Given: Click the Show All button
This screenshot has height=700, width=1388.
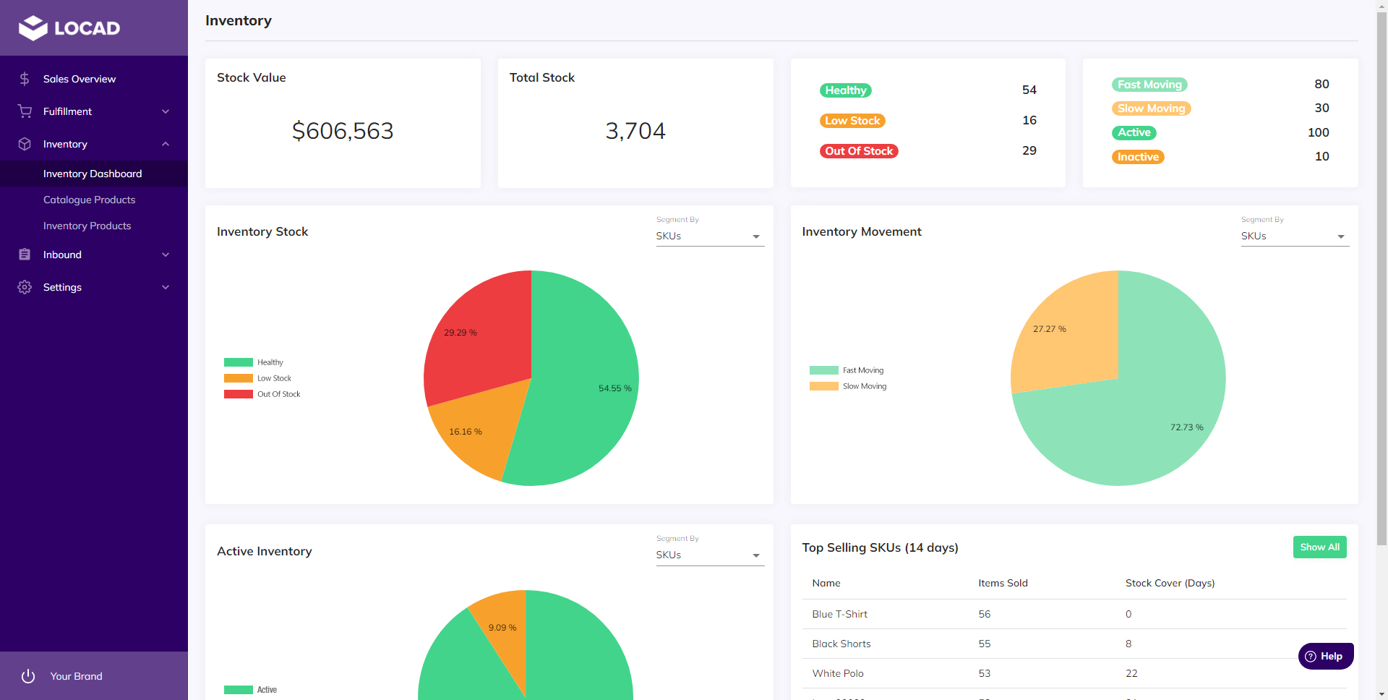Looking at the screenshot, I should click(1319, 547).
